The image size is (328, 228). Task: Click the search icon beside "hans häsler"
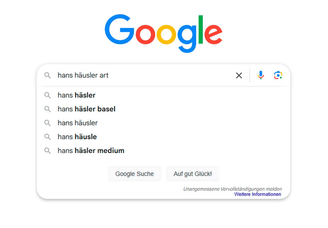tap(48, 95)
